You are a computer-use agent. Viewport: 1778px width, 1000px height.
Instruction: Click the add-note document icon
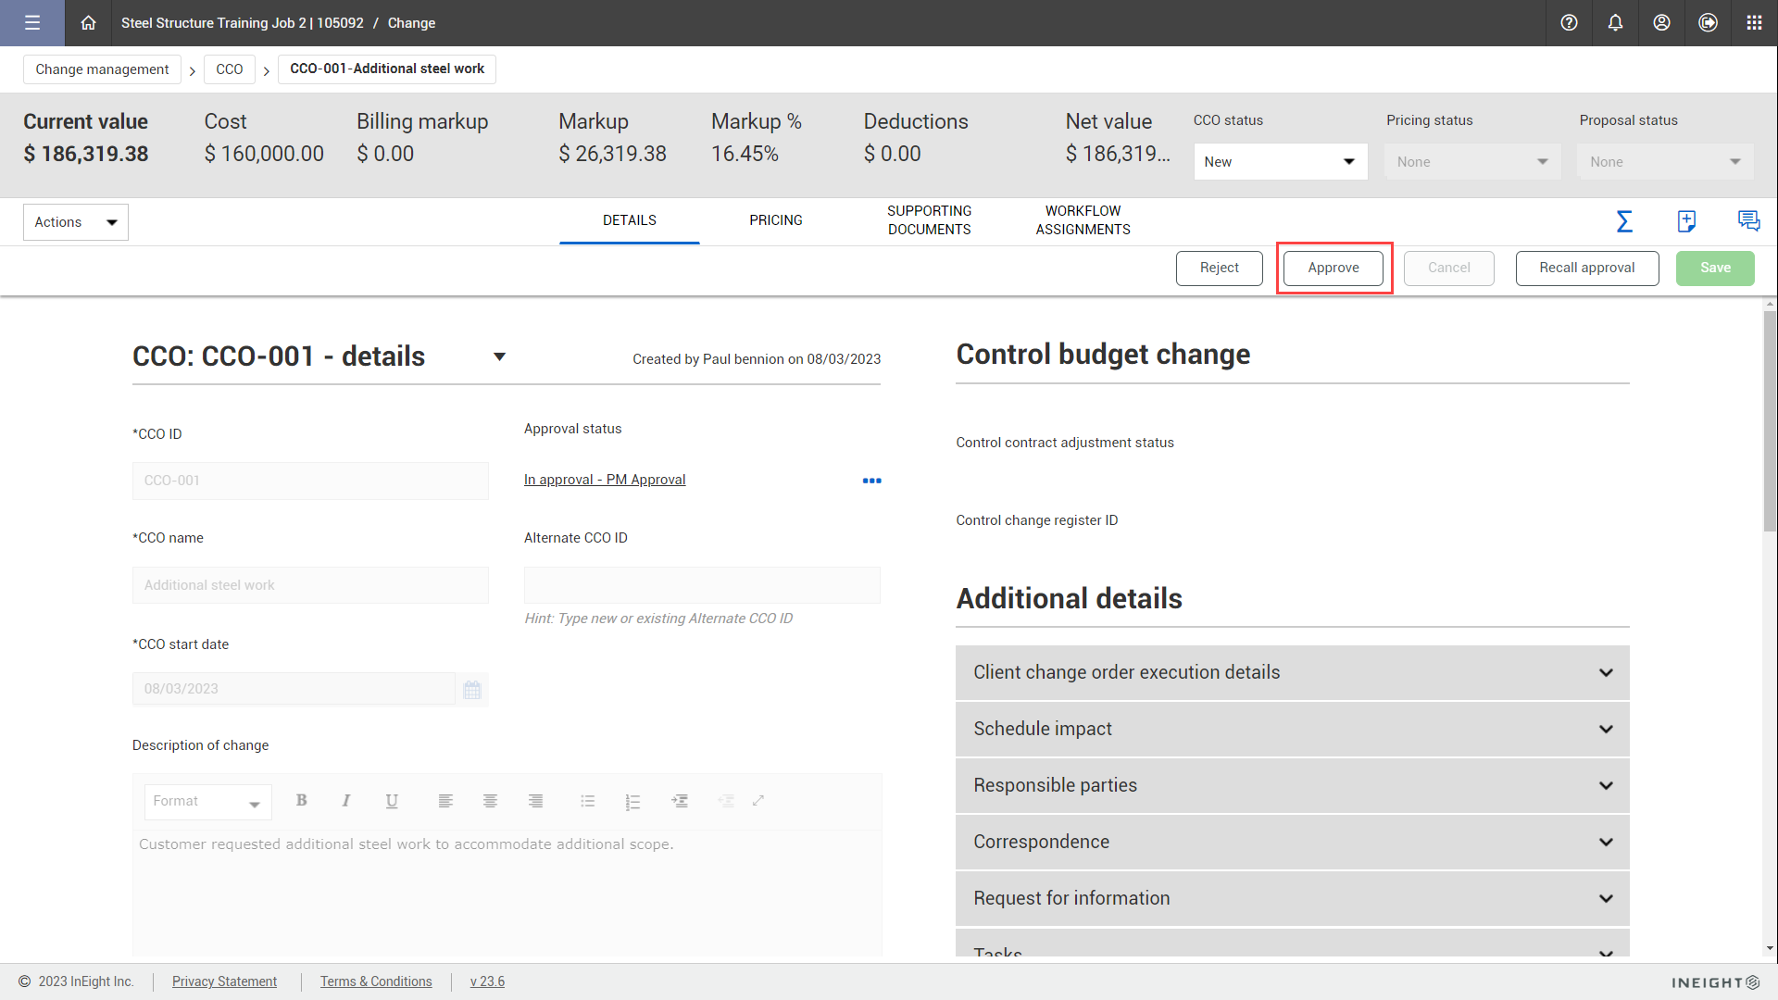(x=1686, y=221)
